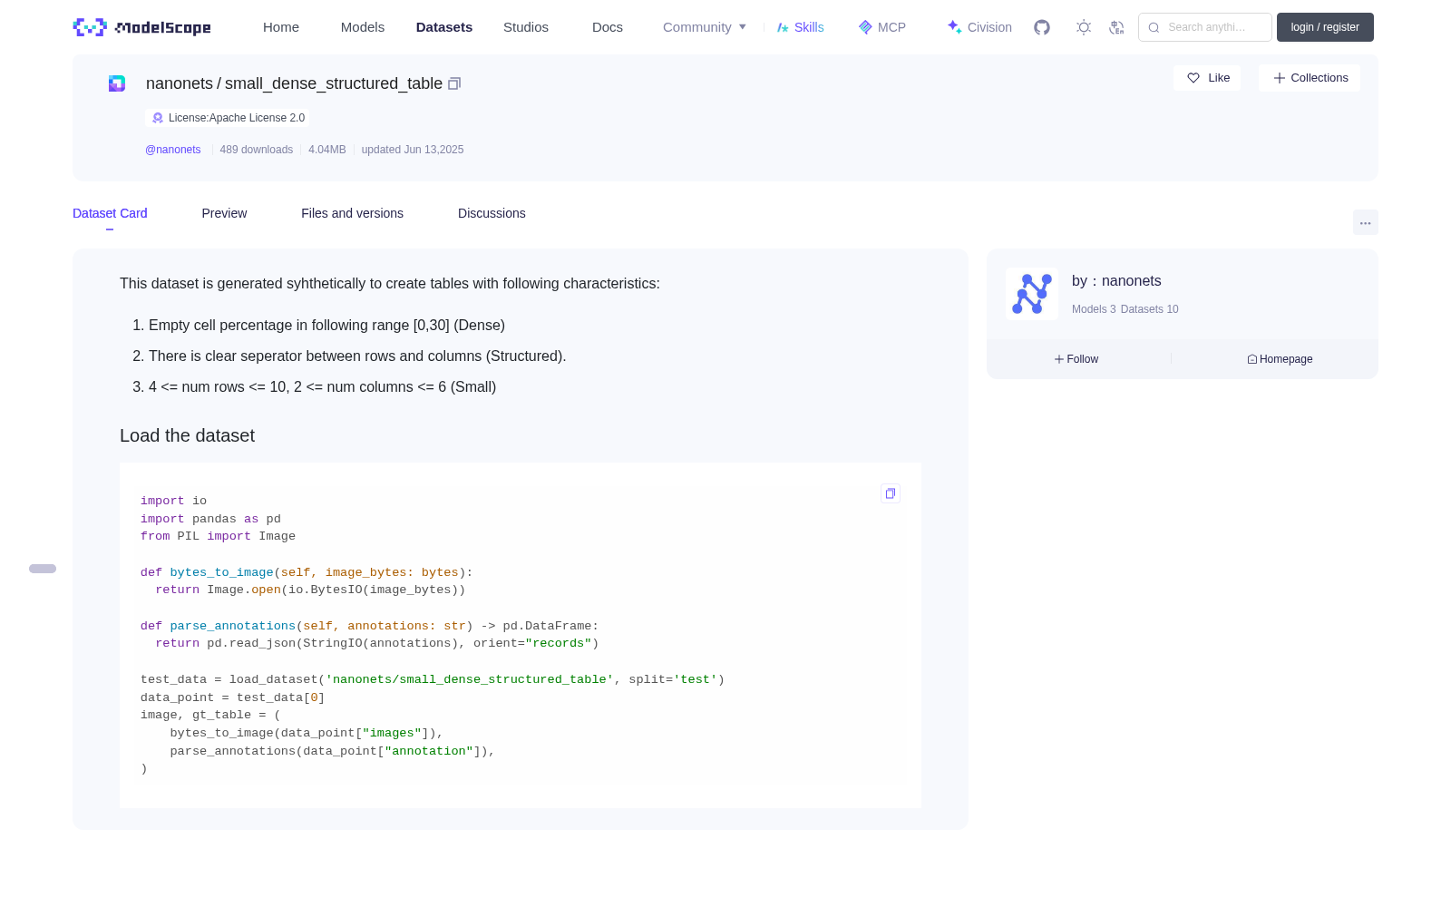This screenshot has height=907, width=1451.
Task: Copy the code block contents
Action: coord(891,493)
